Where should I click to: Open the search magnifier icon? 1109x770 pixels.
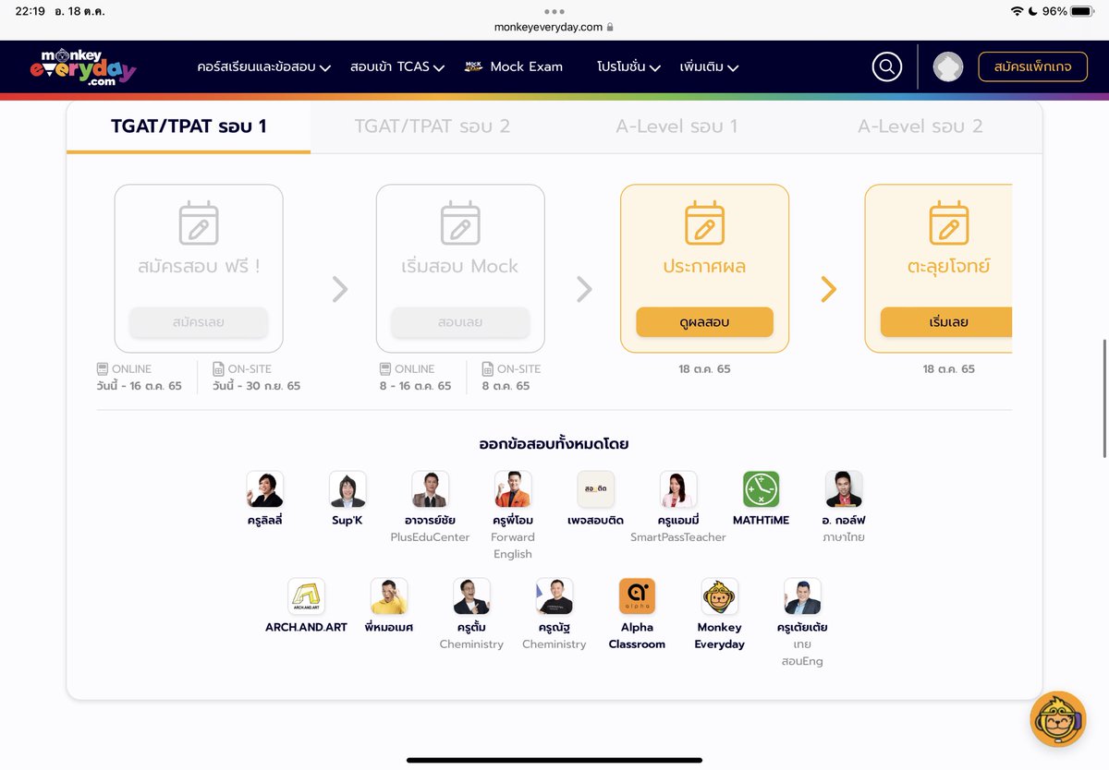[x=887, y=66]
